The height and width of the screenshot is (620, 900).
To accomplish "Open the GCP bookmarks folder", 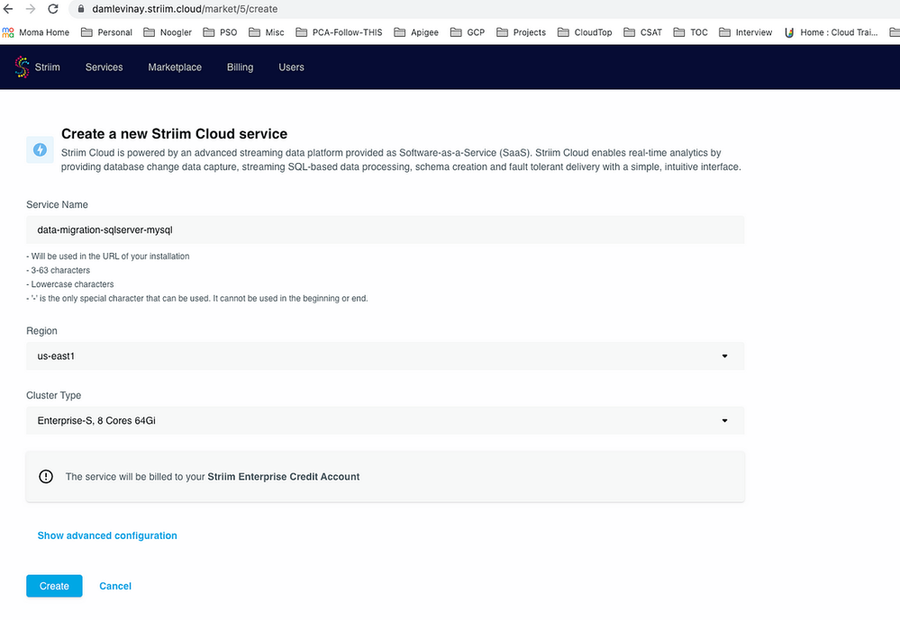I will 468,32.
